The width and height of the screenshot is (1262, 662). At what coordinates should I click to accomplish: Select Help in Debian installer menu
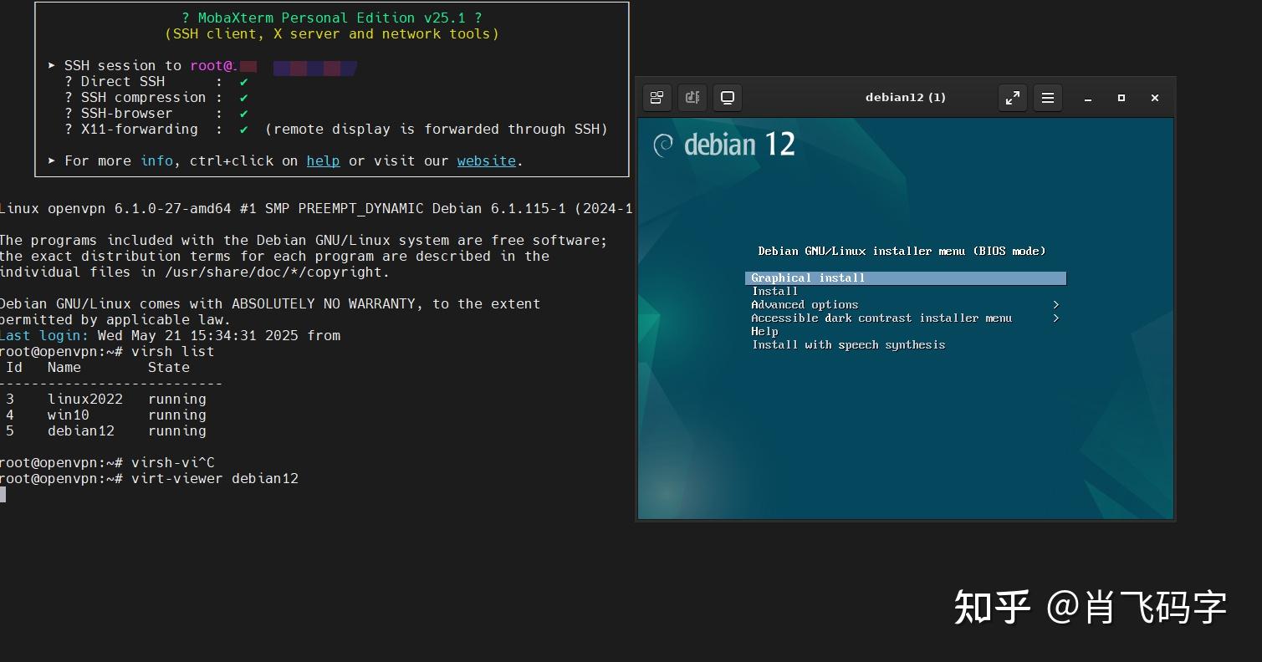[764, 332]
